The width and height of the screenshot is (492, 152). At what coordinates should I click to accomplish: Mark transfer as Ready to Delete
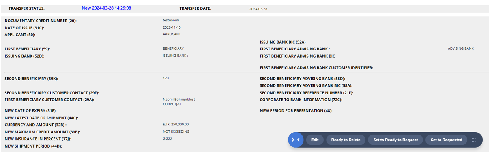coord(346,140)
